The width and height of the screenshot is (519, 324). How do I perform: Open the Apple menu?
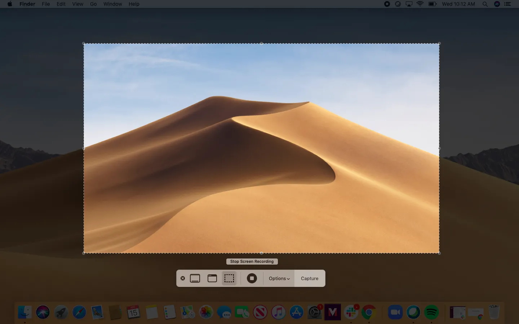click(10, 4)
